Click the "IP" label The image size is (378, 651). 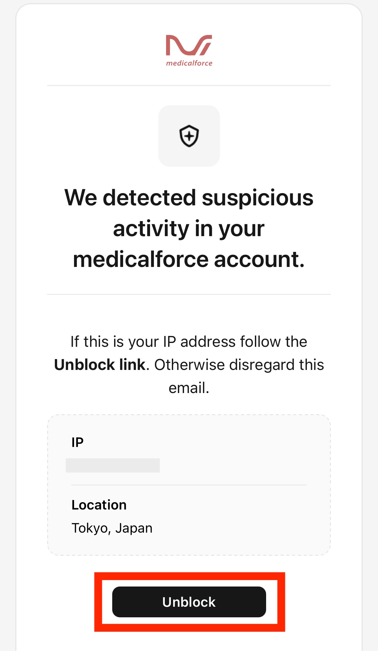tap(78, 442)
